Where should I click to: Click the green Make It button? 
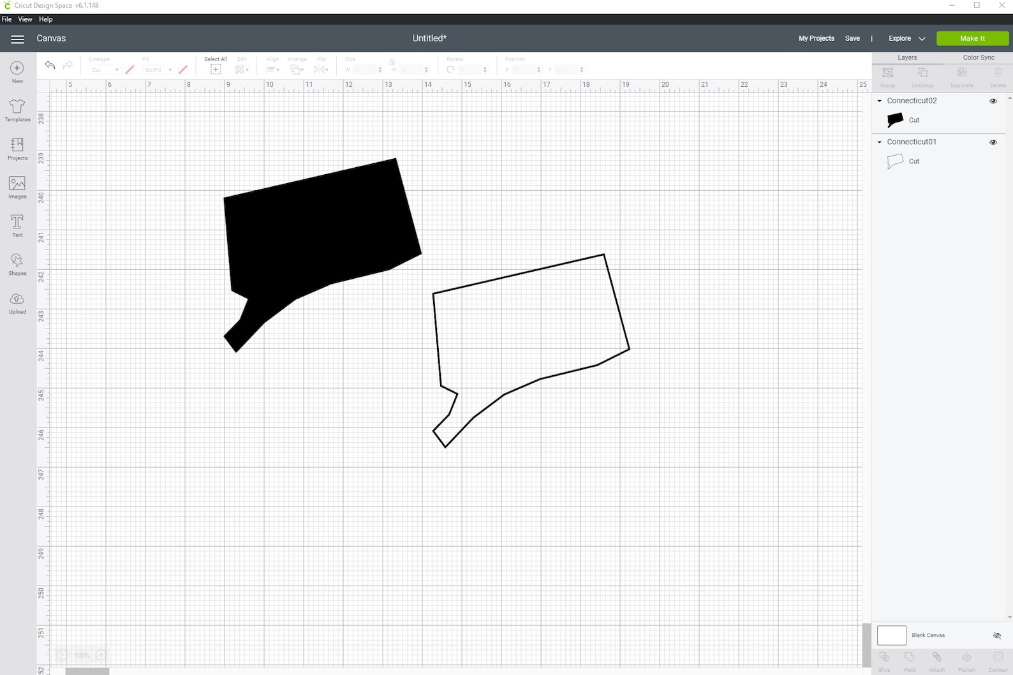[972, 38]
